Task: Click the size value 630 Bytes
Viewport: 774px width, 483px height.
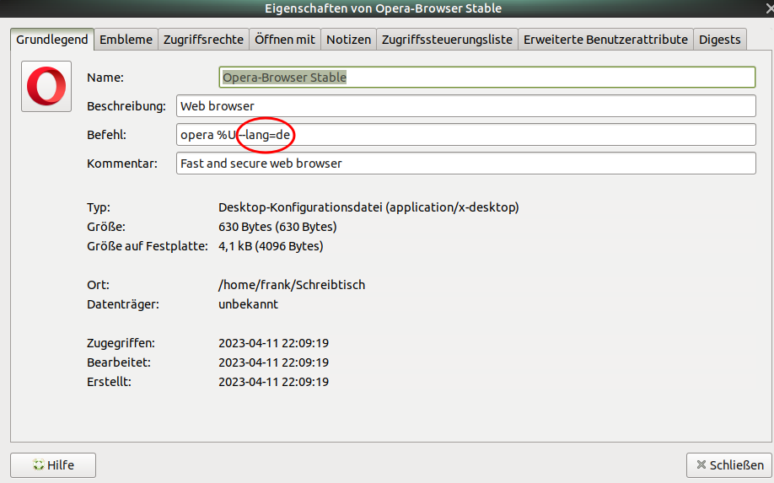Action: coord(278,227)
